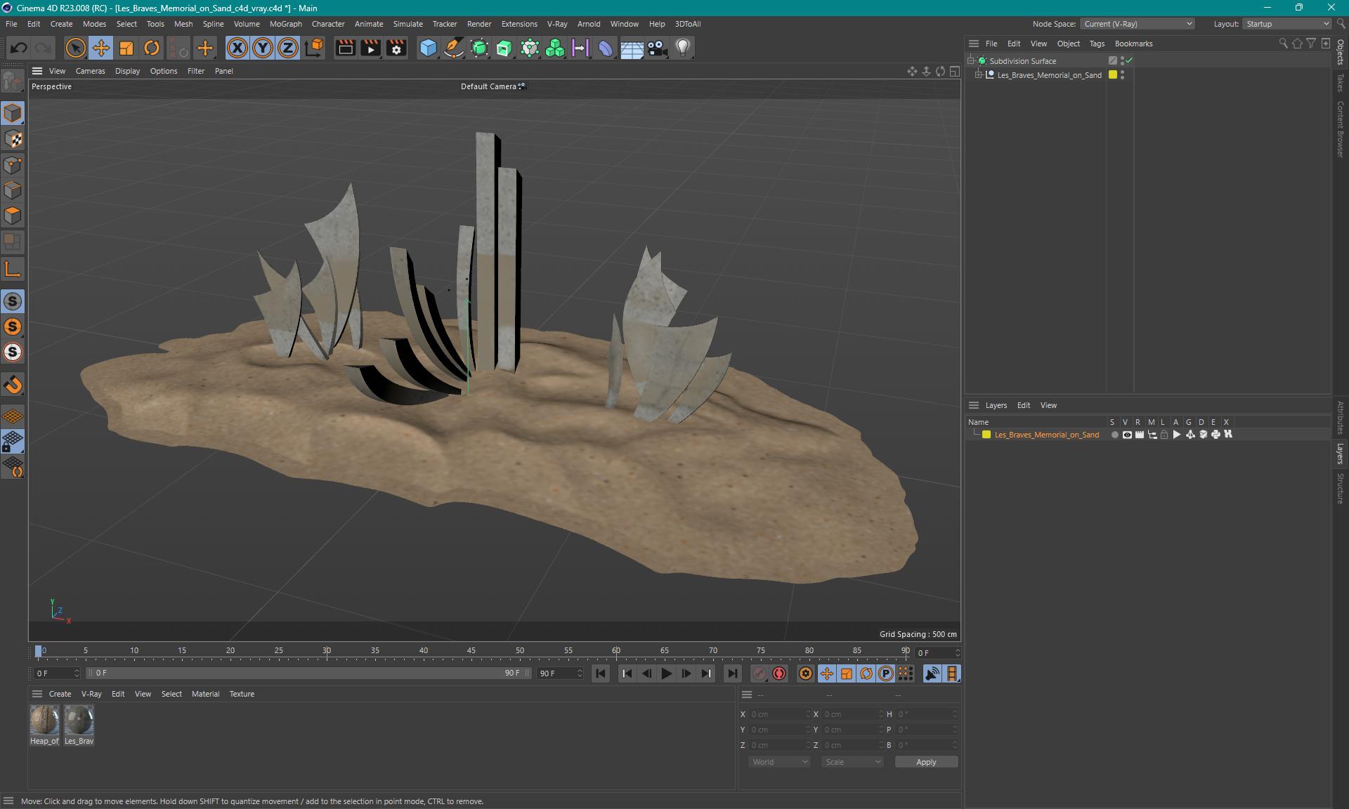Screen dimensions: 1349x809
Task: Open the MoGraph menu
Action: click(285, 24)
